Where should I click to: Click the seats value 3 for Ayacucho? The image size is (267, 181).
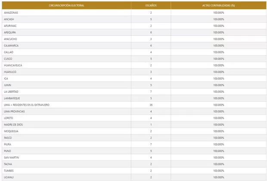[x=151, y=39]
